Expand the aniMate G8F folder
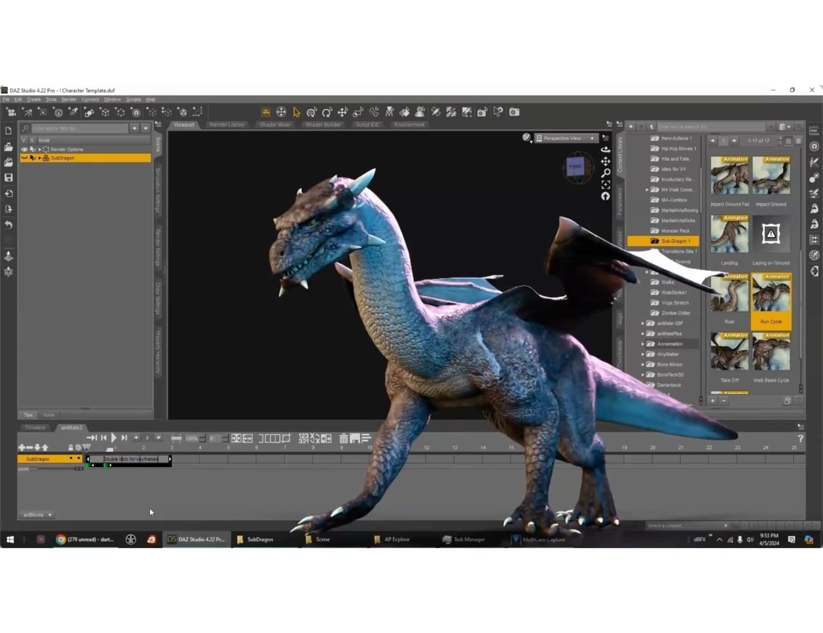Viewport: 823px width, 633px height. click(x=643, y=323)
